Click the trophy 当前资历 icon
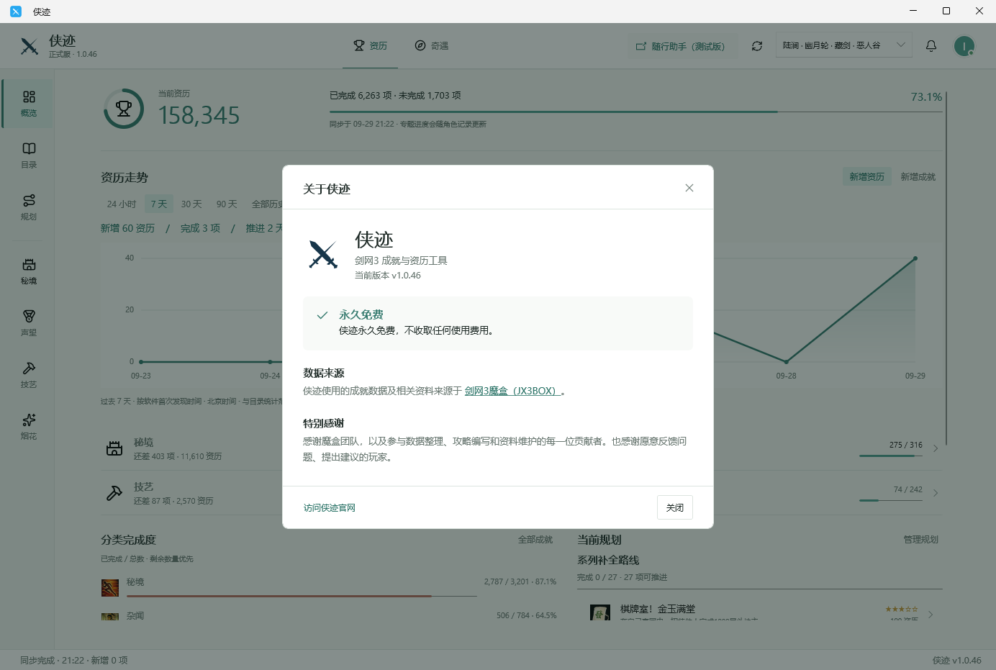 tap(124, 109)
